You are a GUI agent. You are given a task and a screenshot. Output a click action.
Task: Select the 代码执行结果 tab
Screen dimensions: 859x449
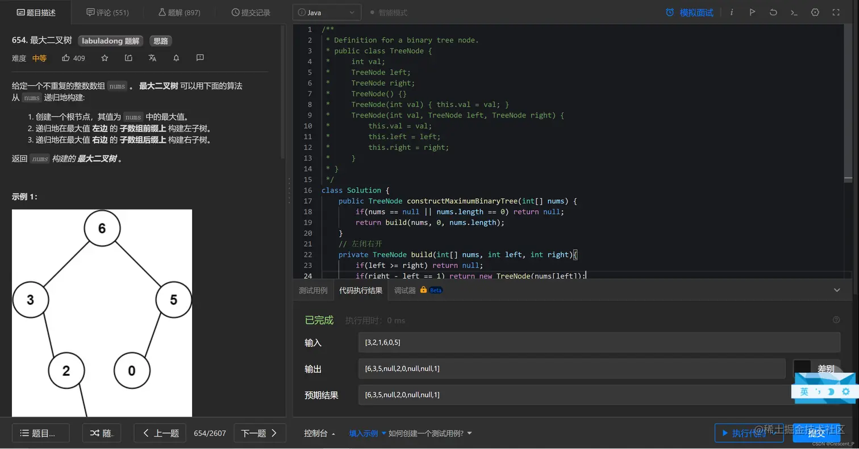click(361, 290)
